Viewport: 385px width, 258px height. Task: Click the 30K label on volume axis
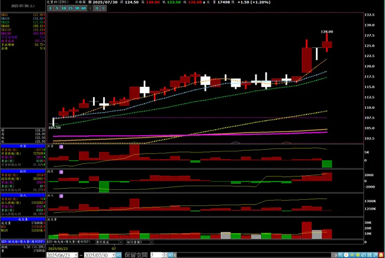click(x=368, y=223)
